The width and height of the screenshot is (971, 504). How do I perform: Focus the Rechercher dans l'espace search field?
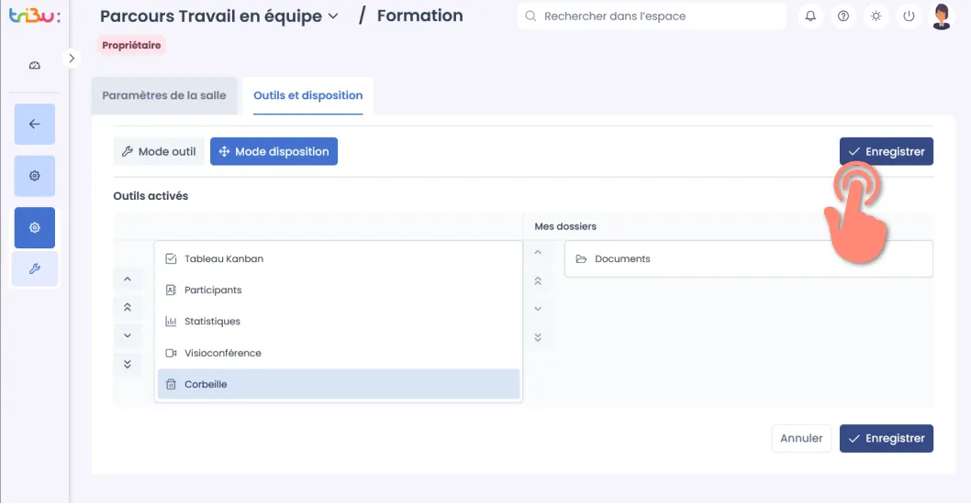click(653, 16)
